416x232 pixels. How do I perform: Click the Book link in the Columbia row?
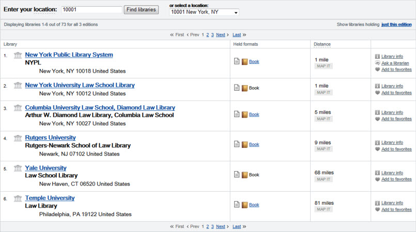pyautogui.click(x=254, y=114)
